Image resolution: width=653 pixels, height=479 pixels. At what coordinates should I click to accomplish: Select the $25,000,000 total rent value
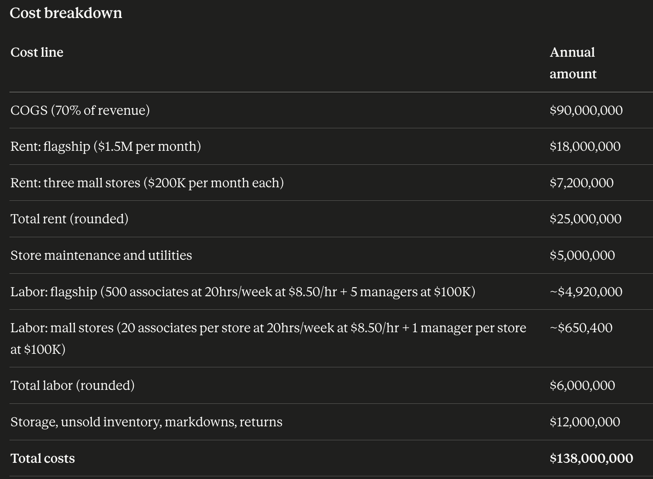tap(585, 219)
